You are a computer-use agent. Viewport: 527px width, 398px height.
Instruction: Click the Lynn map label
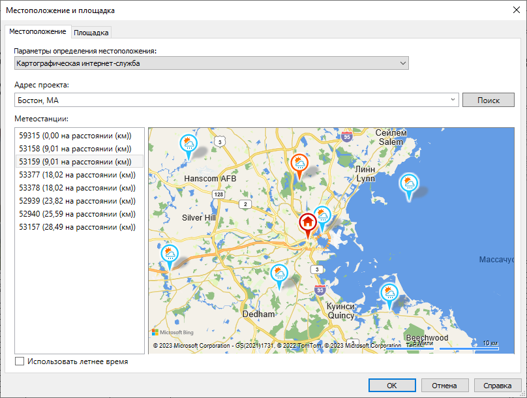tap(365, 179)
